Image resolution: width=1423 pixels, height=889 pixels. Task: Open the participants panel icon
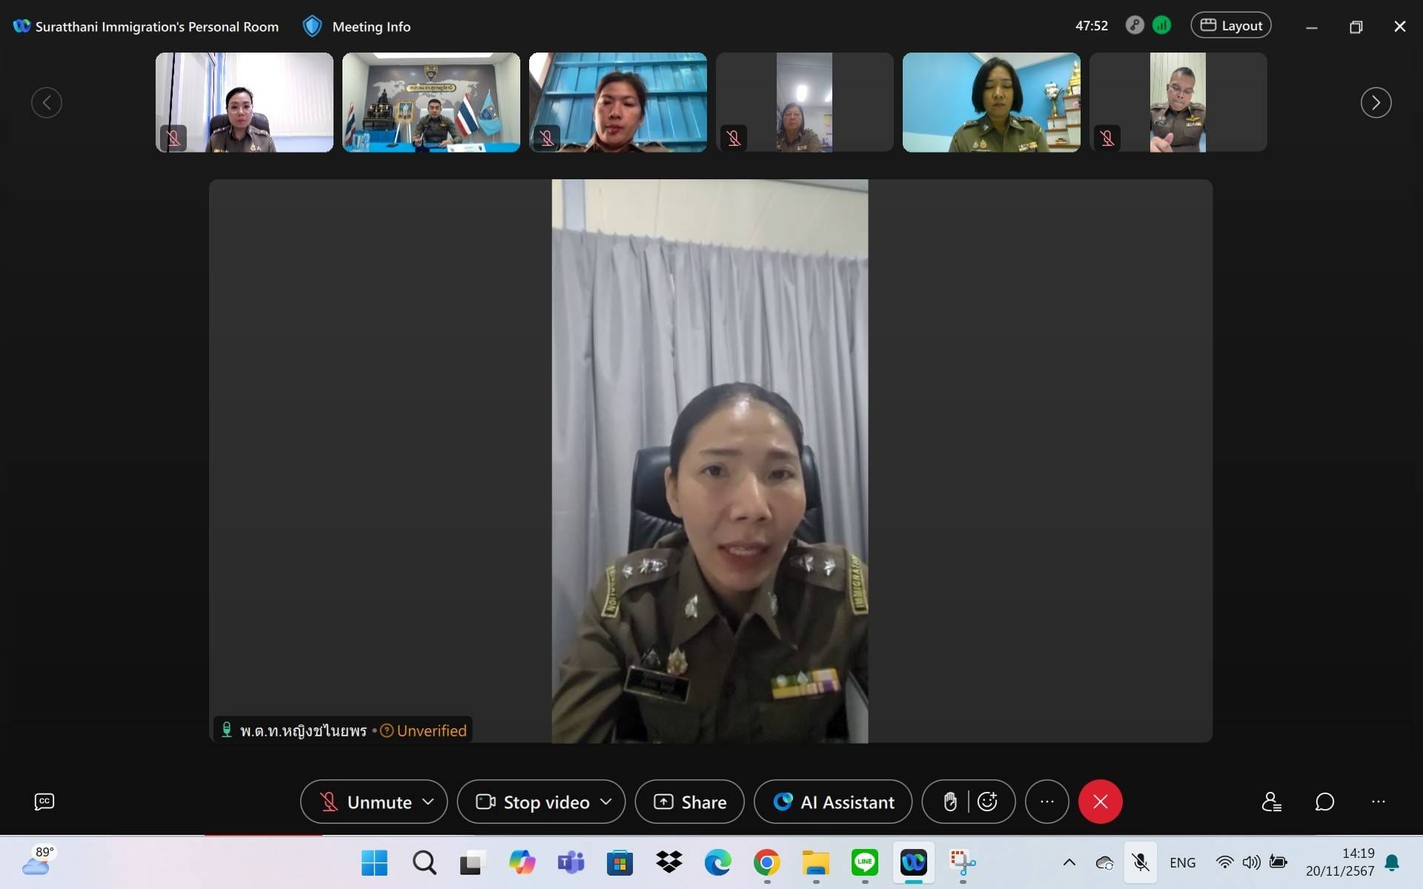[1271, 802]
